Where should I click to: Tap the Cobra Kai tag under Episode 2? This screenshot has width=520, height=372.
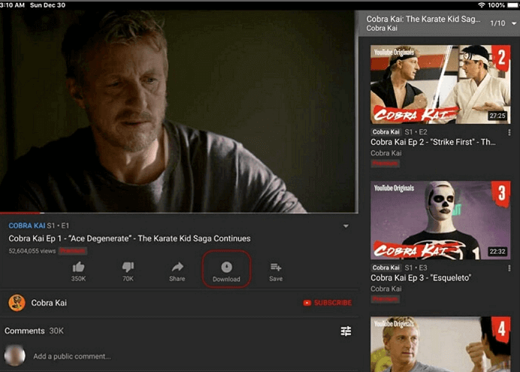(x=385, y=132)
